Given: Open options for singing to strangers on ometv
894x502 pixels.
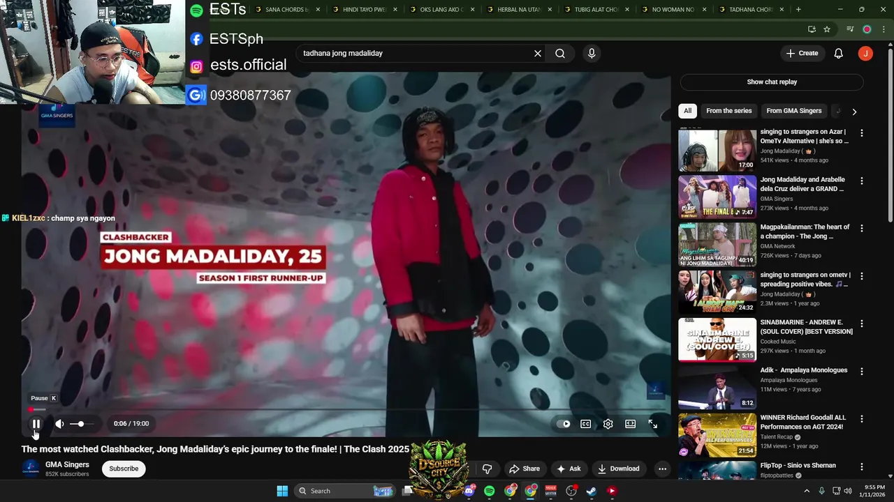Looking at the screenshot, I should tap(862, 276).
